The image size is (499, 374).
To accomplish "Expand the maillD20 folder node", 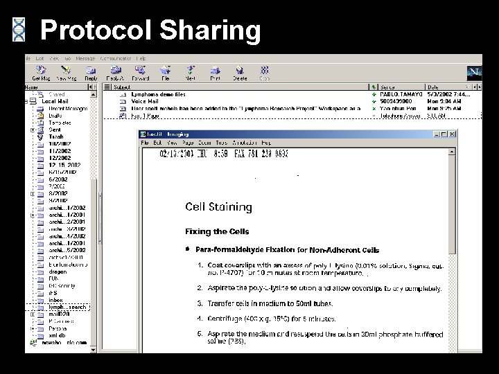I will pyautogui.click(x=33, y=314).
